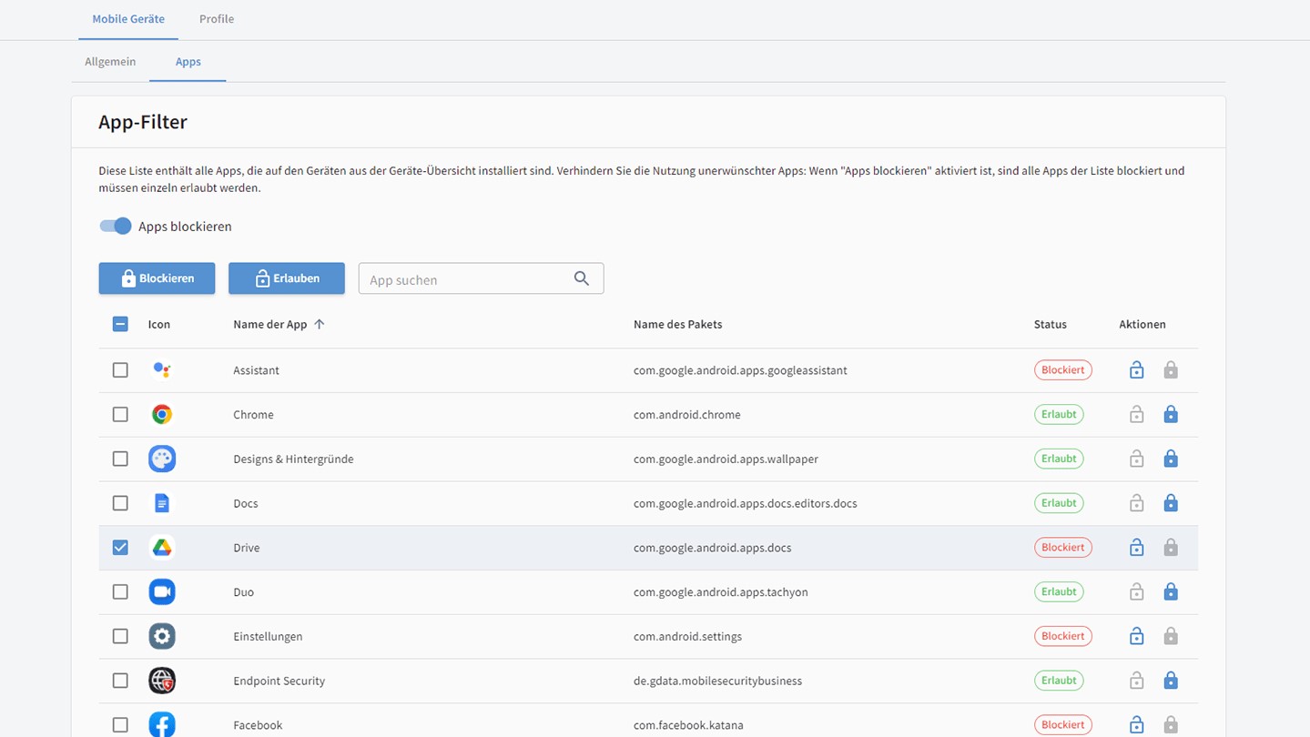Click the magnifier search icon
1310x737 pixels.
click(582, 279)
